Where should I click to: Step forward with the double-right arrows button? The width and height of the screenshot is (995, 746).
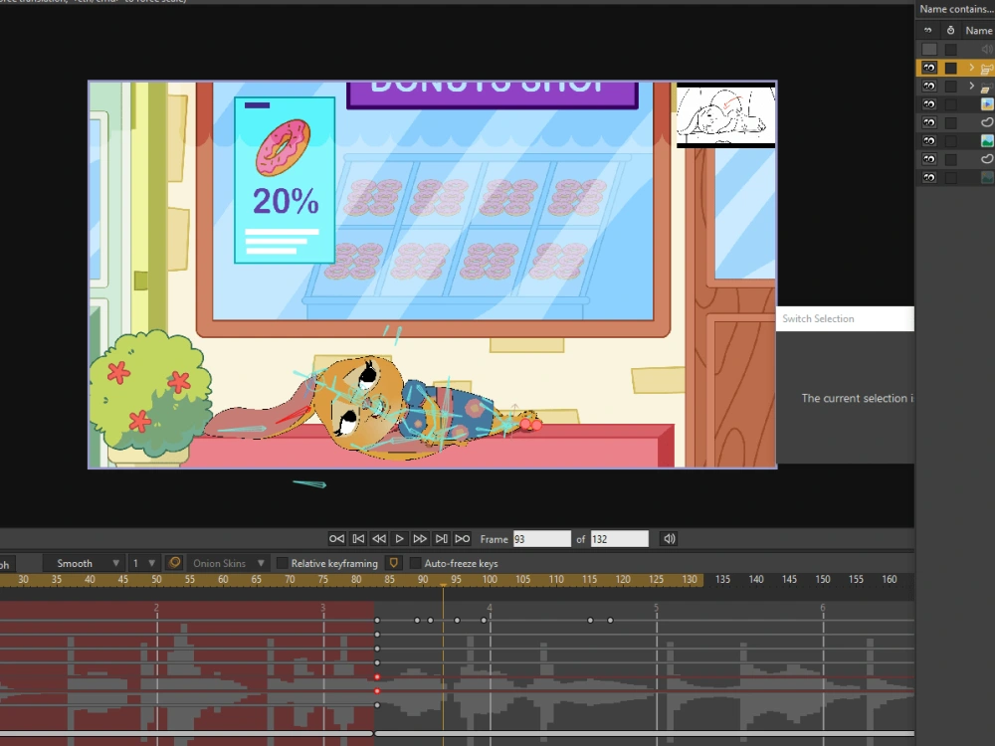420,538
